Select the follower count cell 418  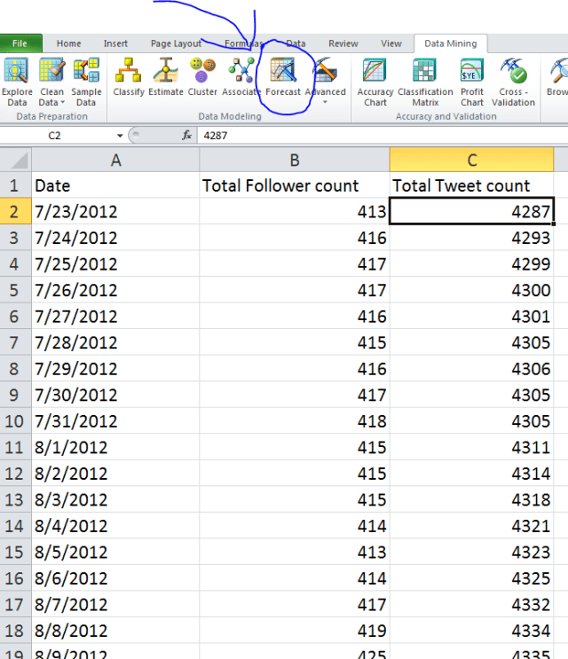pos(295,421)
